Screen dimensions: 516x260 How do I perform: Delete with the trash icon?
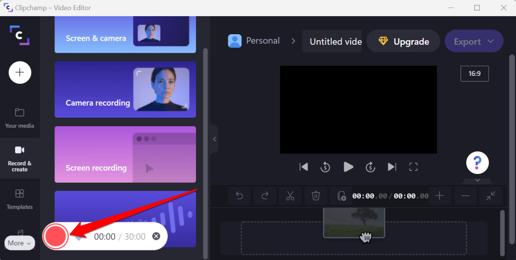click(315, 196)
